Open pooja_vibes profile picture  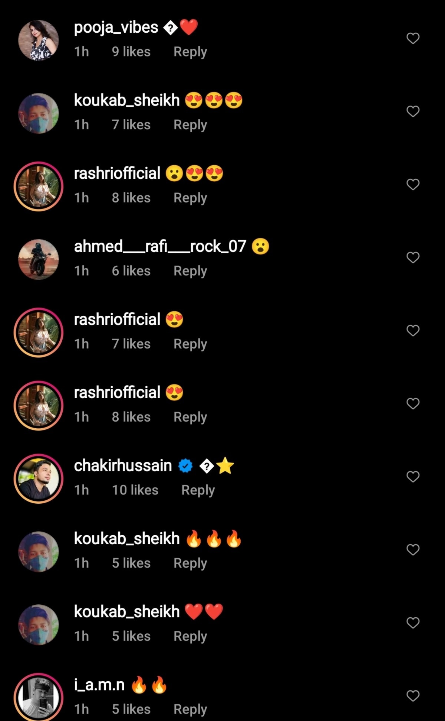point(39,40)
